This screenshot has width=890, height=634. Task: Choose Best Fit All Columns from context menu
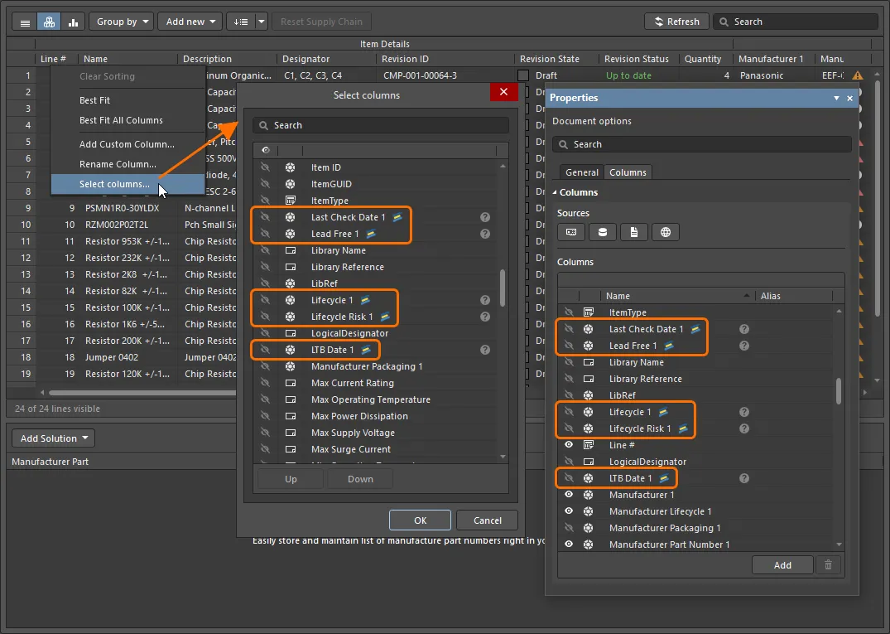[121, 120]
